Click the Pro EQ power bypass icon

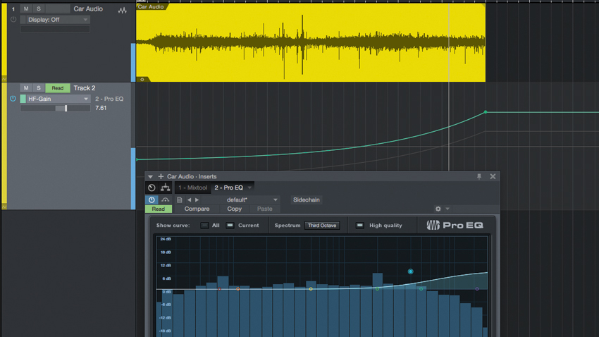152,200
